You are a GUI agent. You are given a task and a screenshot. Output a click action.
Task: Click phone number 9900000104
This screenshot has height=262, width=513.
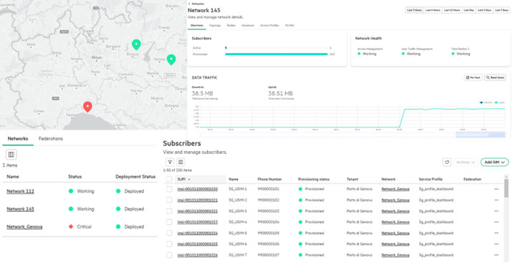click(x=268, y=222)
